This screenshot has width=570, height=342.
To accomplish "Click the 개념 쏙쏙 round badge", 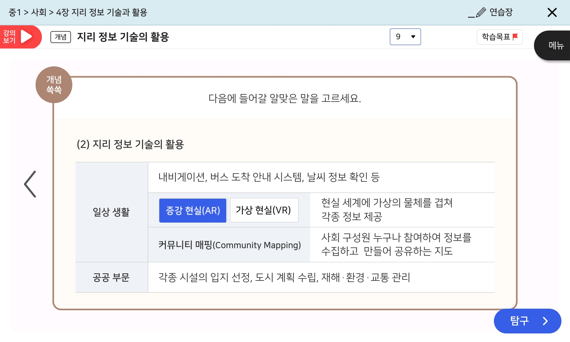I will [54, 85].
